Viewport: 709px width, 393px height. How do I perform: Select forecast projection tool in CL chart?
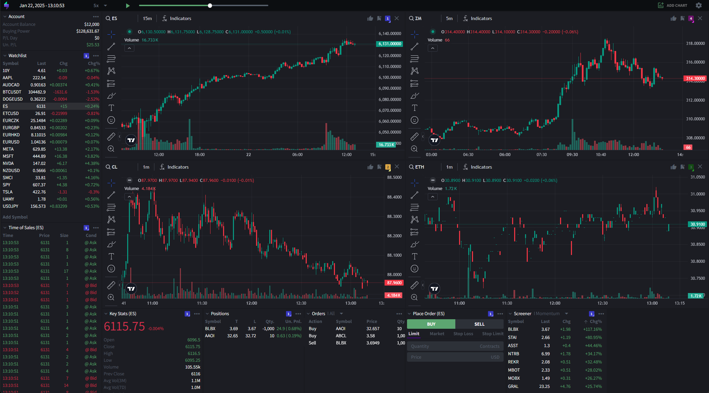coord(111,232)
